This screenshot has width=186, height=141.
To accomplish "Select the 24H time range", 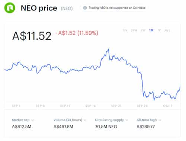I will pyautogui.click(x=134, y=30).
